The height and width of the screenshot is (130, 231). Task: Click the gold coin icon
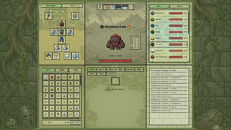click(x=45, y=123)
